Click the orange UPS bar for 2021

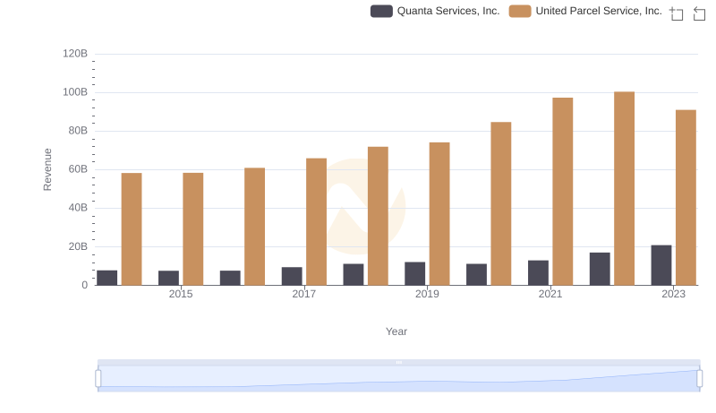(x=563, y=192)
